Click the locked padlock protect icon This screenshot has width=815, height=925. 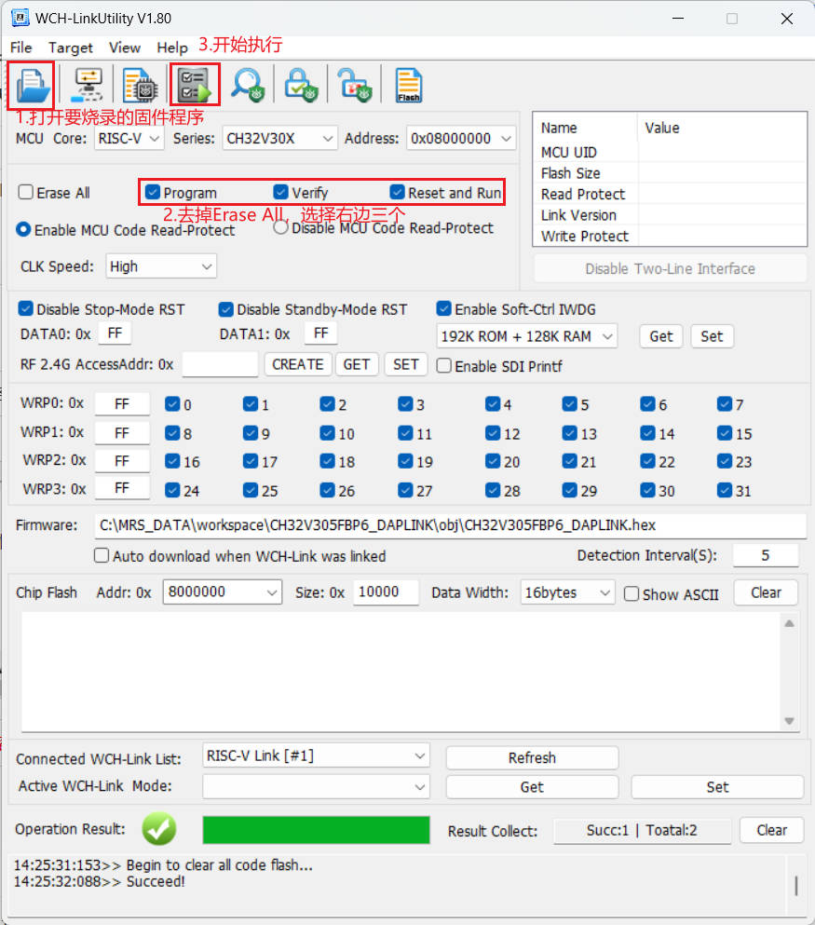[x=301, y=85]
